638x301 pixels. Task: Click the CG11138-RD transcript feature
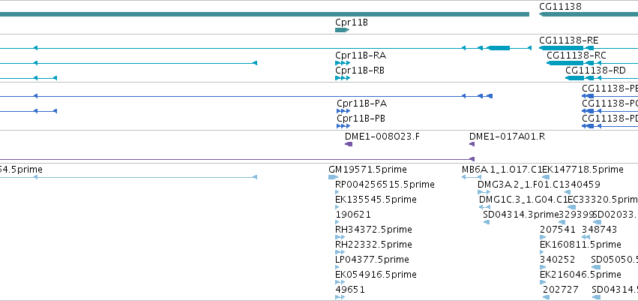(602, 78)
